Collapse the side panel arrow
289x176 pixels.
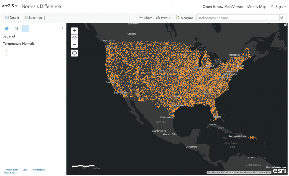click(62, 28)
